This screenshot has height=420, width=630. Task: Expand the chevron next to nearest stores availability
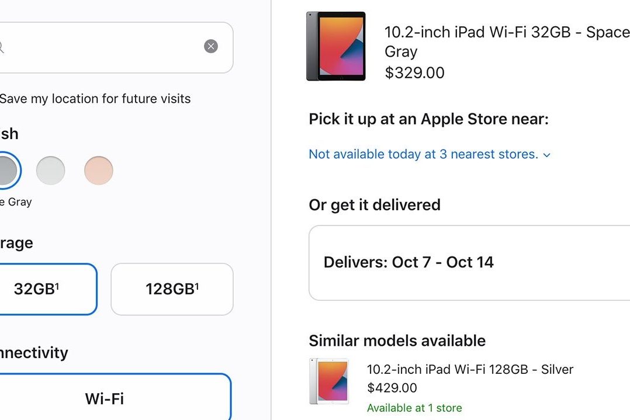tap(546, 155)
